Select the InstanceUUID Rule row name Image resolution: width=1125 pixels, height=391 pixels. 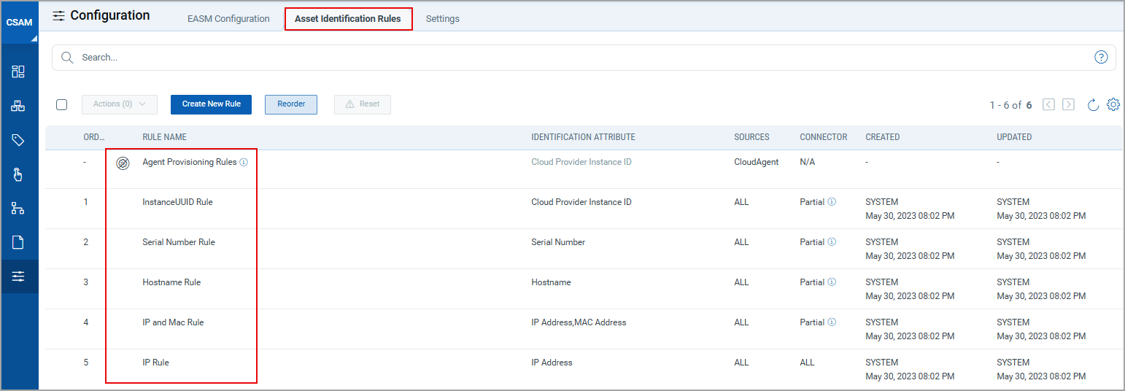click(177, 202)
